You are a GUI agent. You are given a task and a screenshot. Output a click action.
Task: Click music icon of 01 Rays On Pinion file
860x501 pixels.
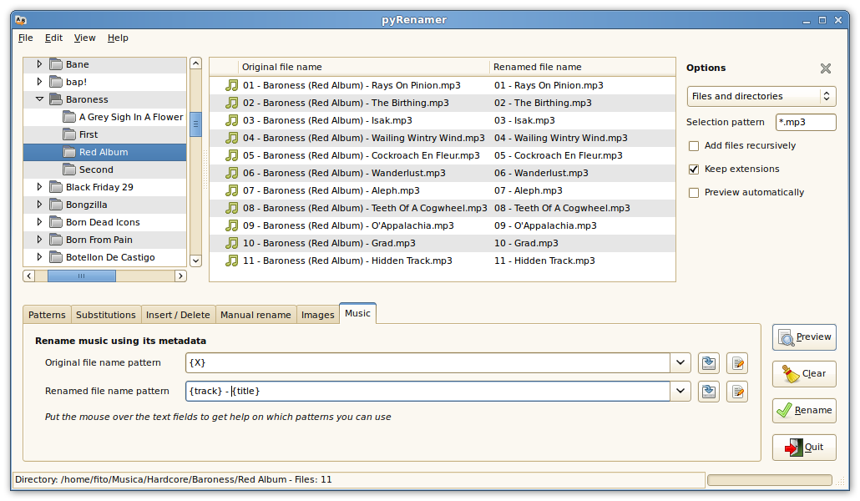[232, 85]
